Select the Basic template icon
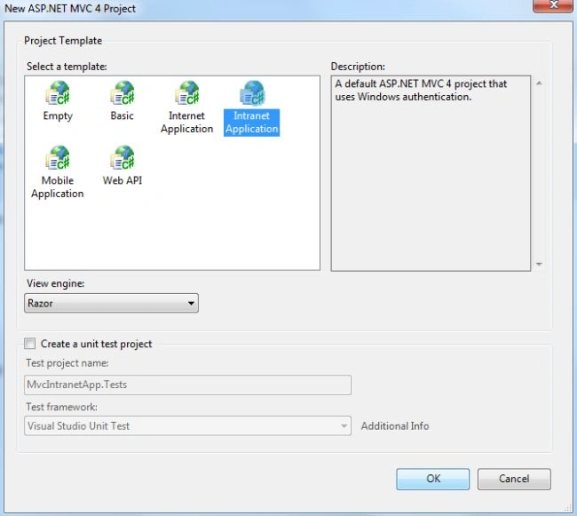The height and width of the screenshot is (516, 577). 123,92
